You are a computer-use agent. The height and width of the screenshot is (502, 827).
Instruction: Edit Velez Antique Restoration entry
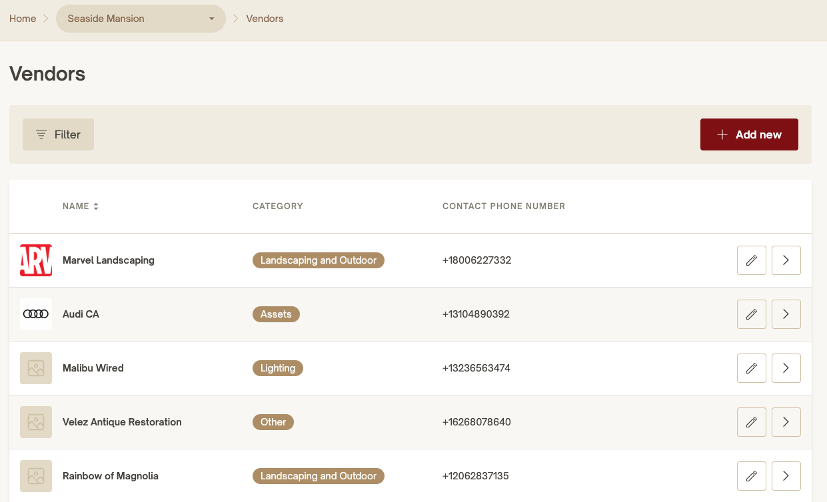[751, 422]
